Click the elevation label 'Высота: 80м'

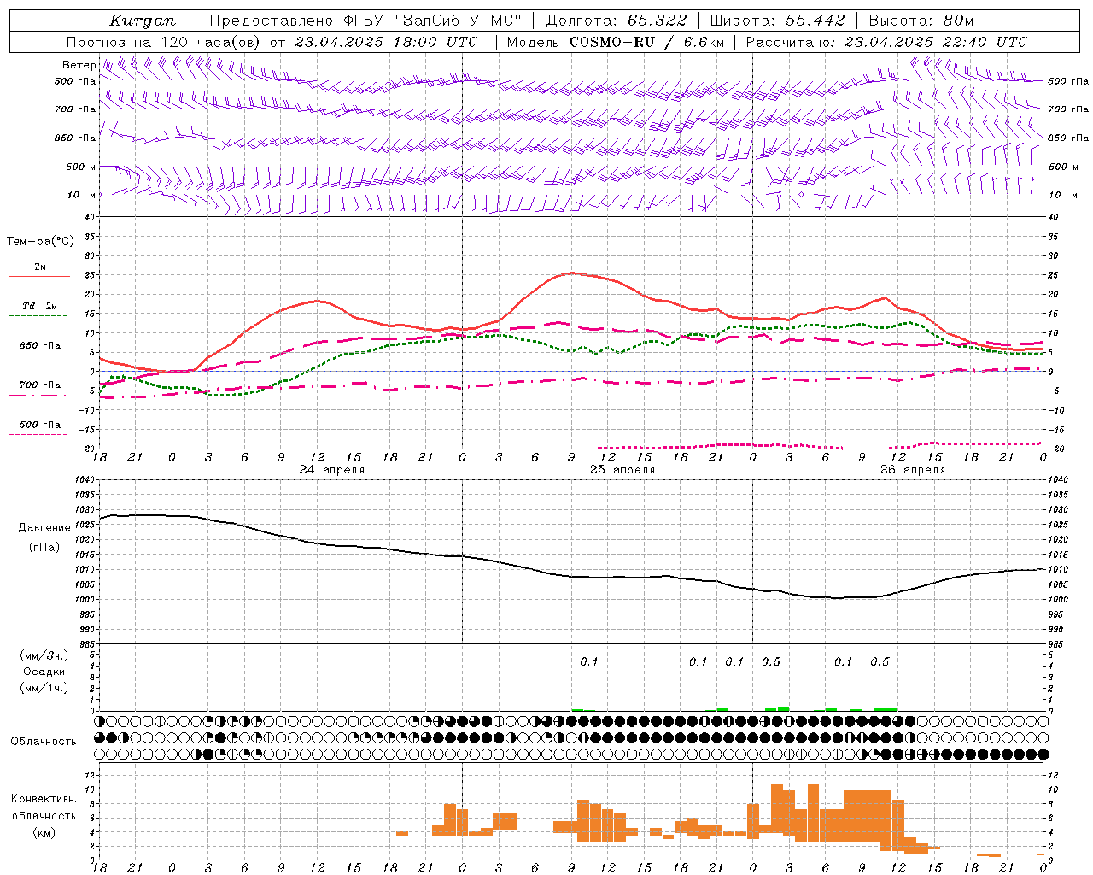click(921, 21)
